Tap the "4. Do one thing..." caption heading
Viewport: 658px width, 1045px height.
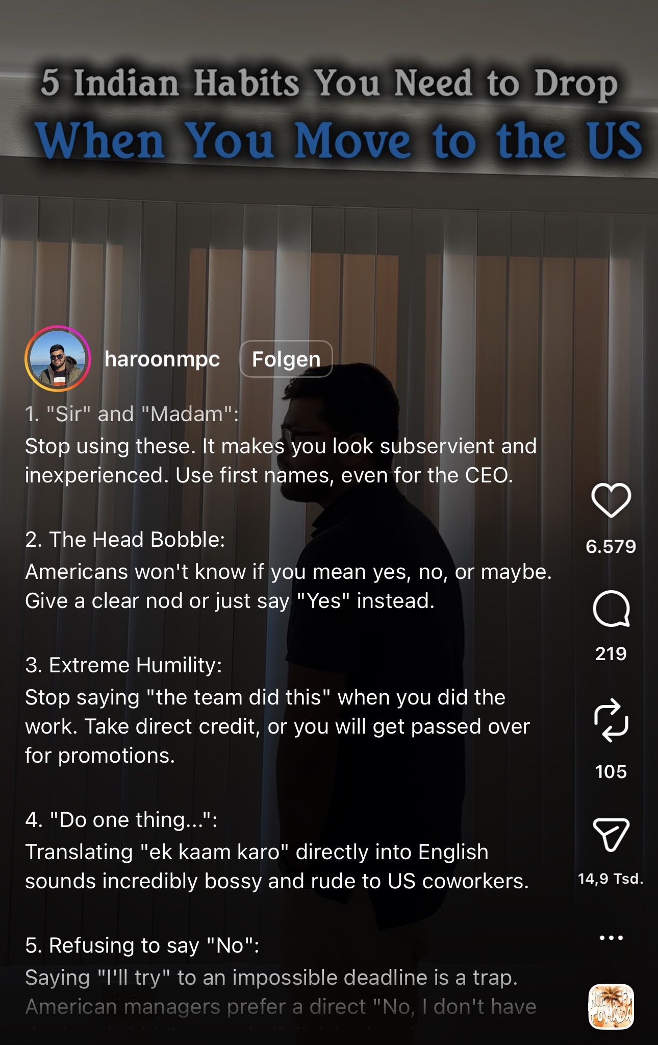121,820
